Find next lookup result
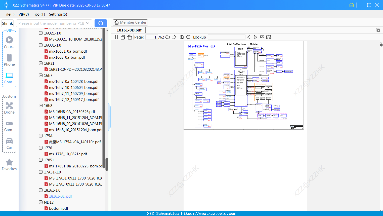This screenshot has width=383, height=216. (255, 37)
